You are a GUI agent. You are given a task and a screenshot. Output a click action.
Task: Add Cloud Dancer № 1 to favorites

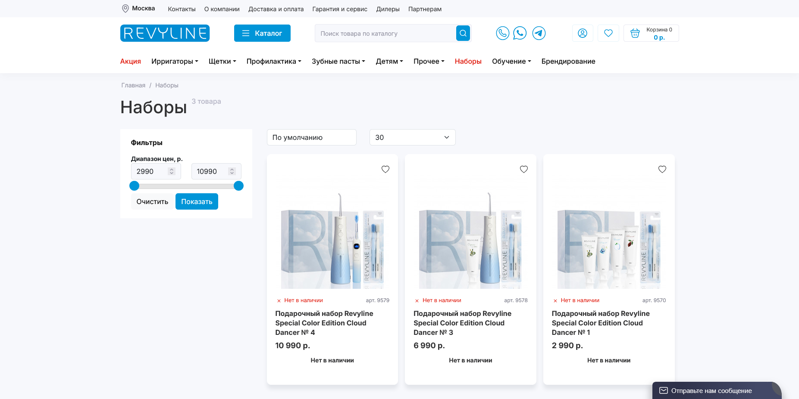click(662, 170)
